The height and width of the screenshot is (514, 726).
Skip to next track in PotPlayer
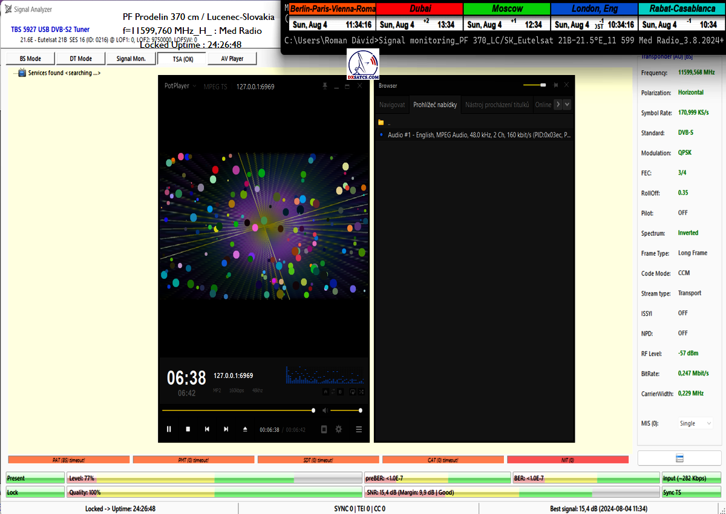click(226, 429)
